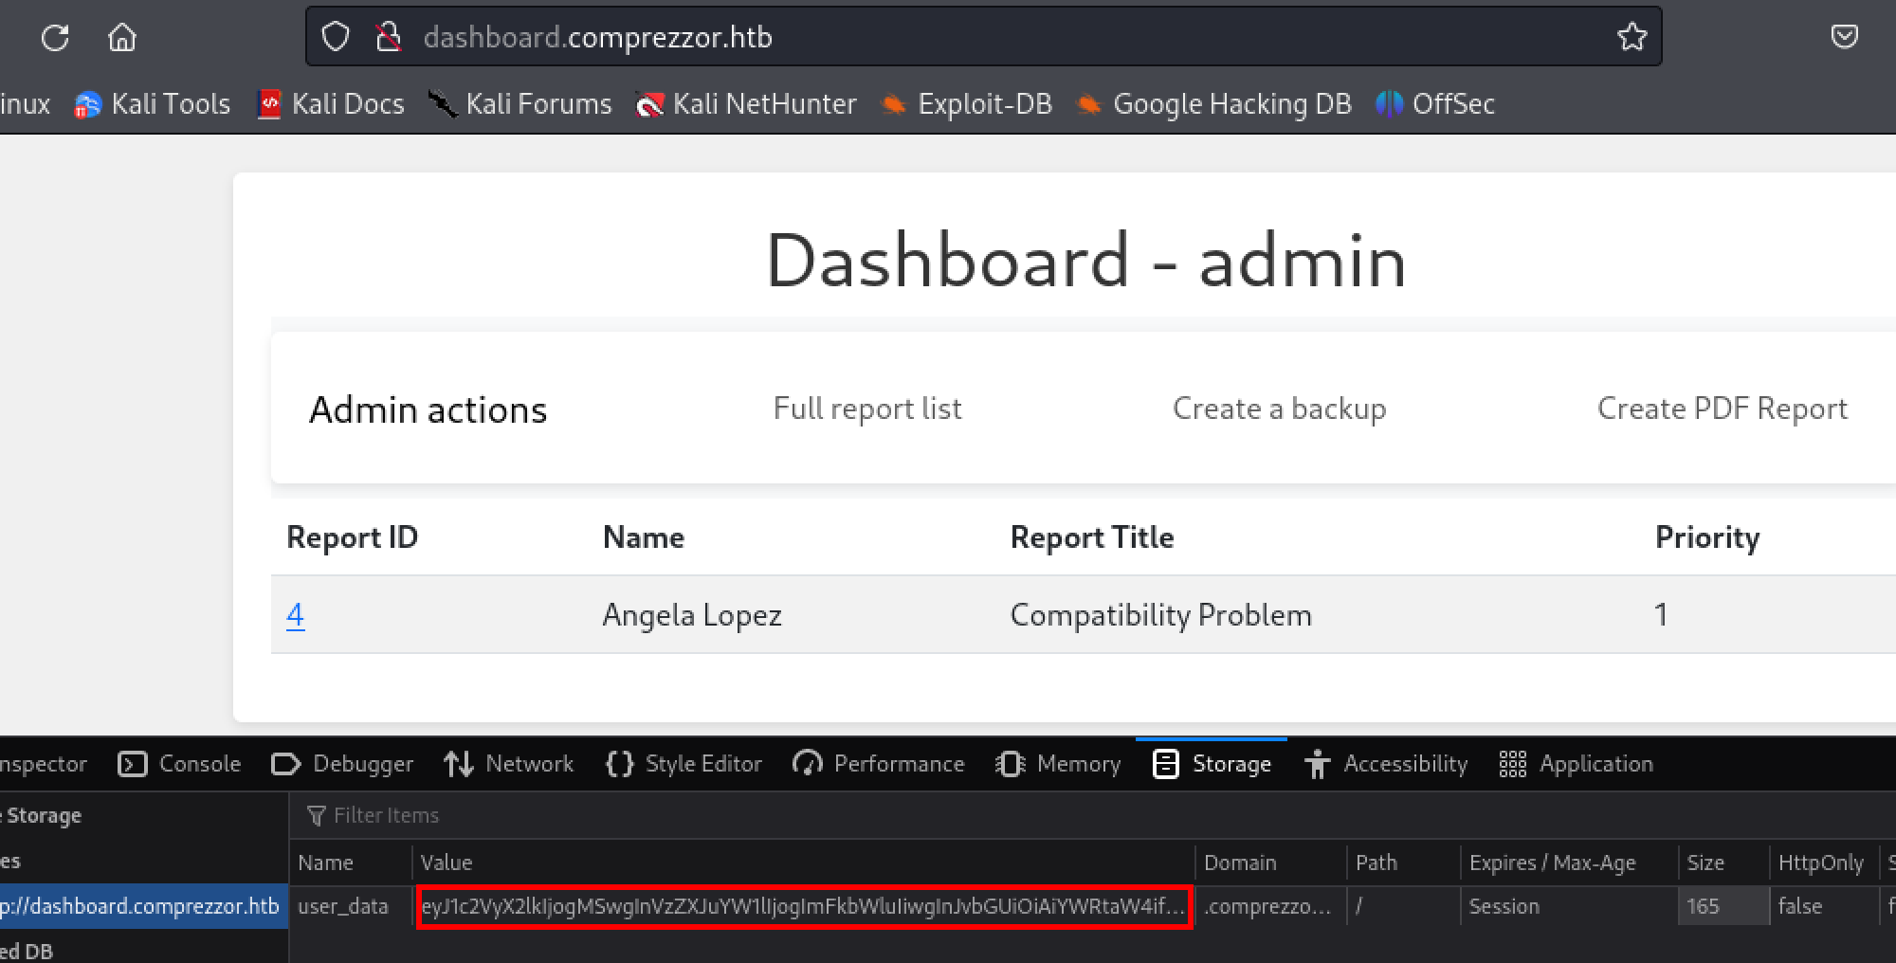Click the Full report list link
This screenshot has height=963, width=1896.
point(867,409)
